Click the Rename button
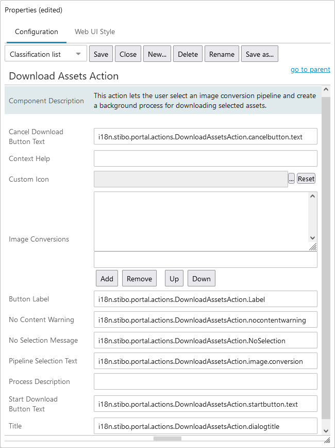 tap(222, 54)
